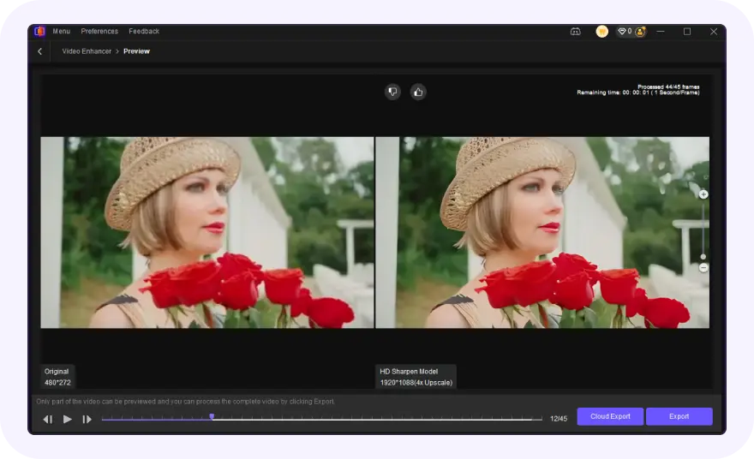The width and height of the screenshot is (754, 459).
Task: Step back to the previous frame
Action: [x=48, y=419]
